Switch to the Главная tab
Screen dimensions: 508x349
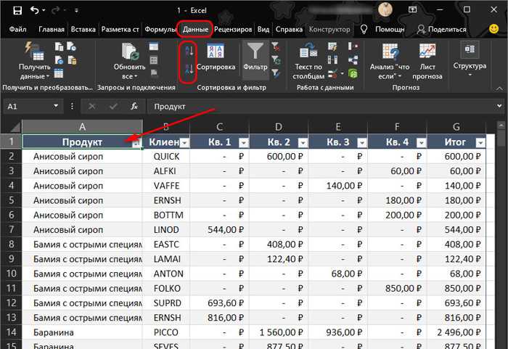(x=52, y=29)
